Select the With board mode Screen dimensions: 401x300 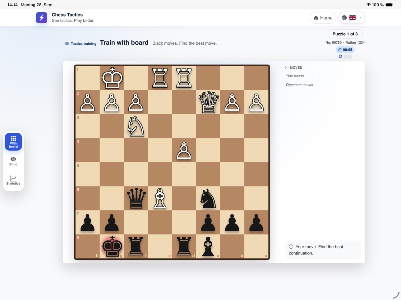13,142
